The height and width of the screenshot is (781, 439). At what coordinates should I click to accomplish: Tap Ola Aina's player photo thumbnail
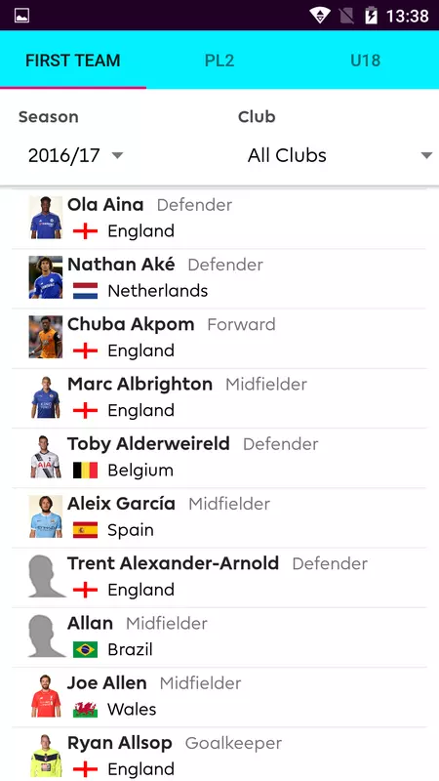click(x=46, y=218)
